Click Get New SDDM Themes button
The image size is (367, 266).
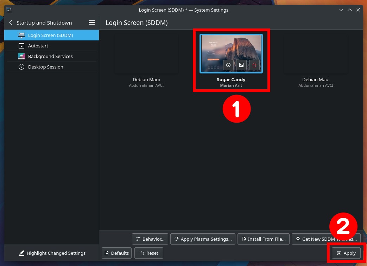[326, 239]
